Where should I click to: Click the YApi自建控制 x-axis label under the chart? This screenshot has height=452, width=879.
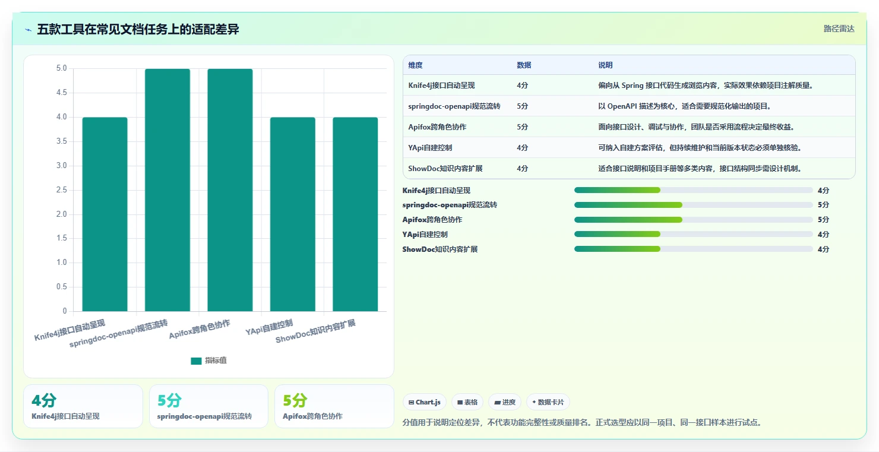pyautogui.click(x=269, y=327)
